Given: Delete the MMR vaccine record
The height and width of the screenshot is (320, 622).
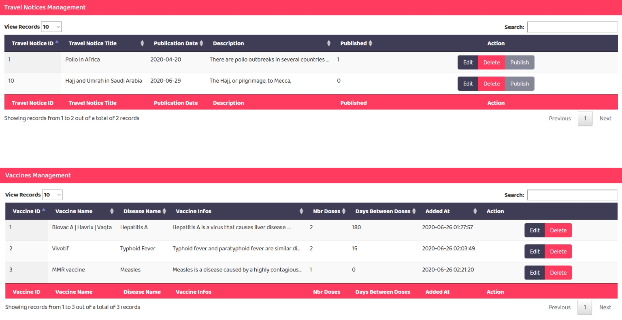Looking at the screenshot, I should coord(558,273).
